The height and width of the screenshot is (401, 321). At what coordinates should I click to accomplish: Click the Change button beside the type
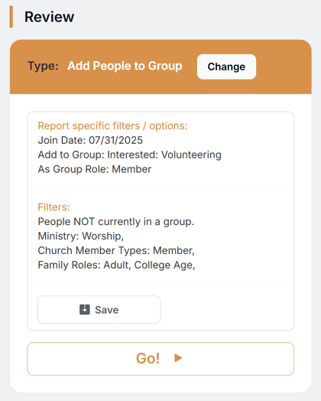click(x=226, y=67)
